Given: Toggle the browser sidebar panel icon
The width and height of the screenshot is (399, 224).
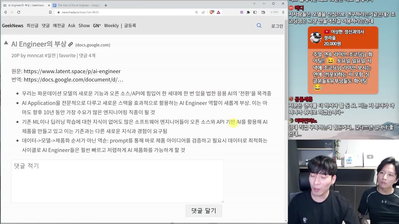Looking at the screenshot, I should (255, 12).
